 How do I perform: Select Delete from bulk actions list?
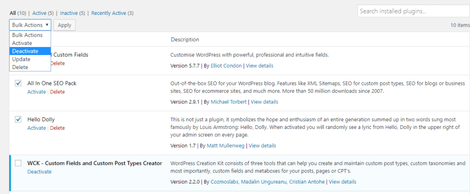[30, 68]
